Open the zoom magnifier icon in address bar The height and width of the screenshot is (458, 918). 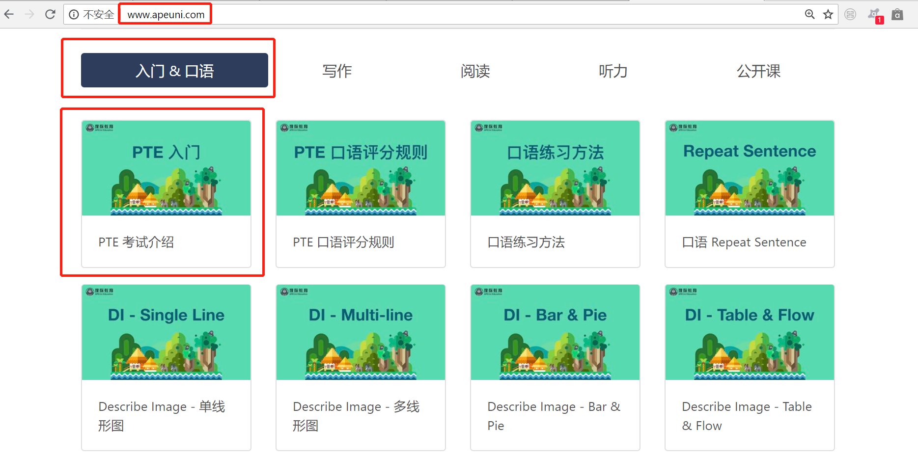[x=810, y=14]
